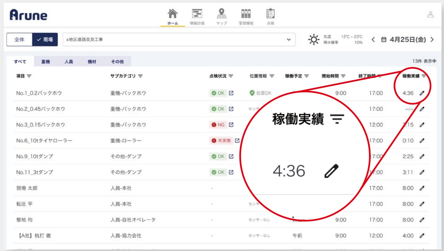Select the すべて tab
444x251 pixels.
(x=20, y=61)
